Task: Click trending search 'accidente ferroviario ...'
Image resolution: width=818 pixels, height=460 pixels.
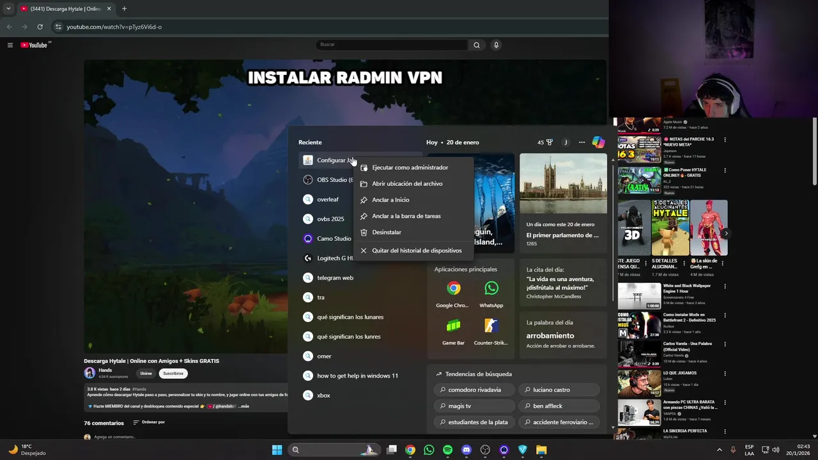Action: click(559, 422)
